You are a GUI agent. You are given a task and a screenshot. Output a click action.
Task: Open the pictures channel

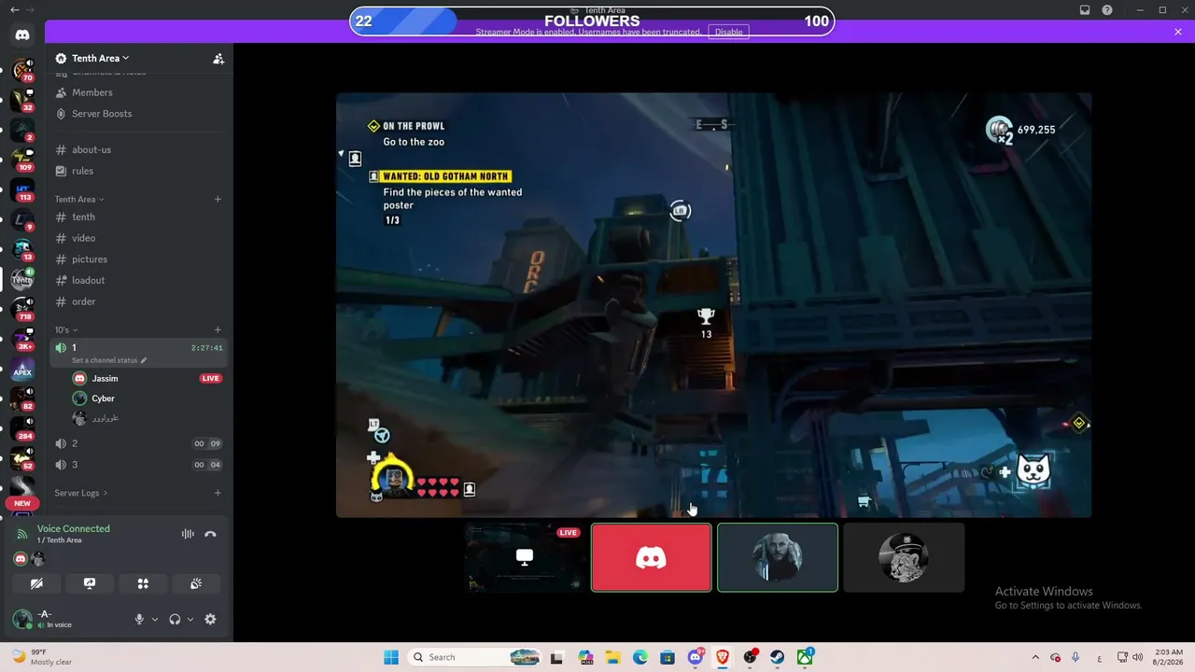point(139,259)
